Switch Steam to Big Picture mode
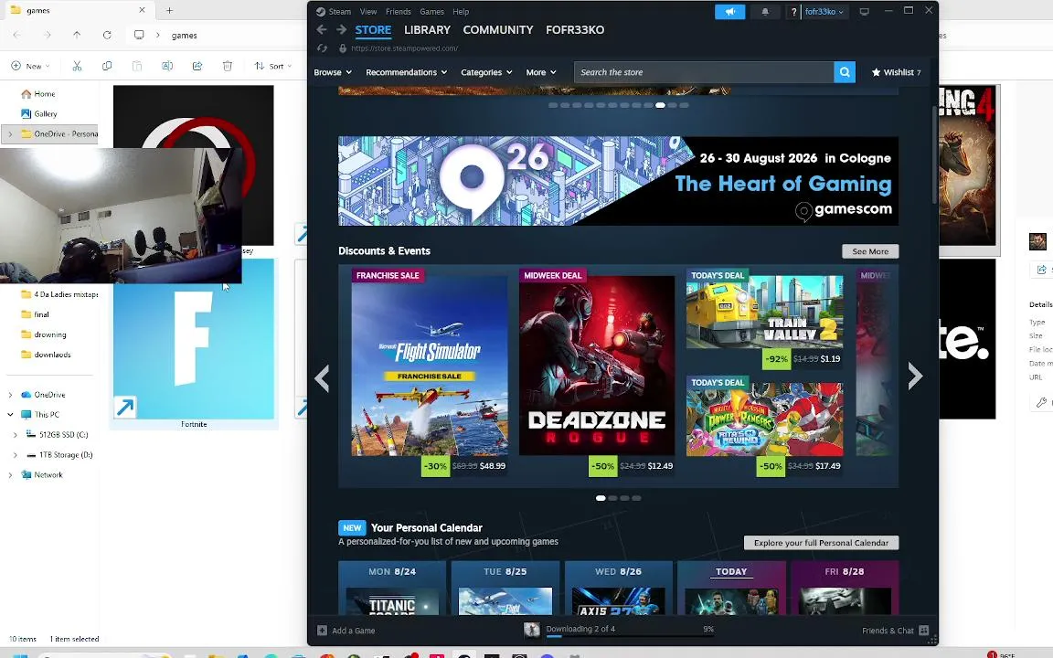The image size is (1053, 658). coord(865,11)
